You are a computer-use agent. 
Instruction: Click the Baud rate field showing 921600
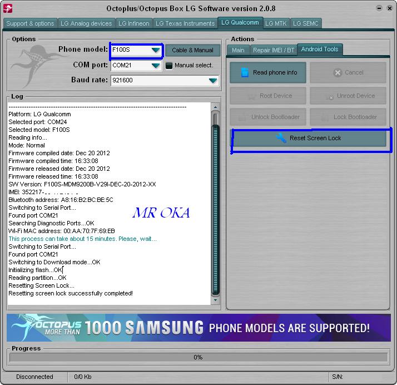165,81
